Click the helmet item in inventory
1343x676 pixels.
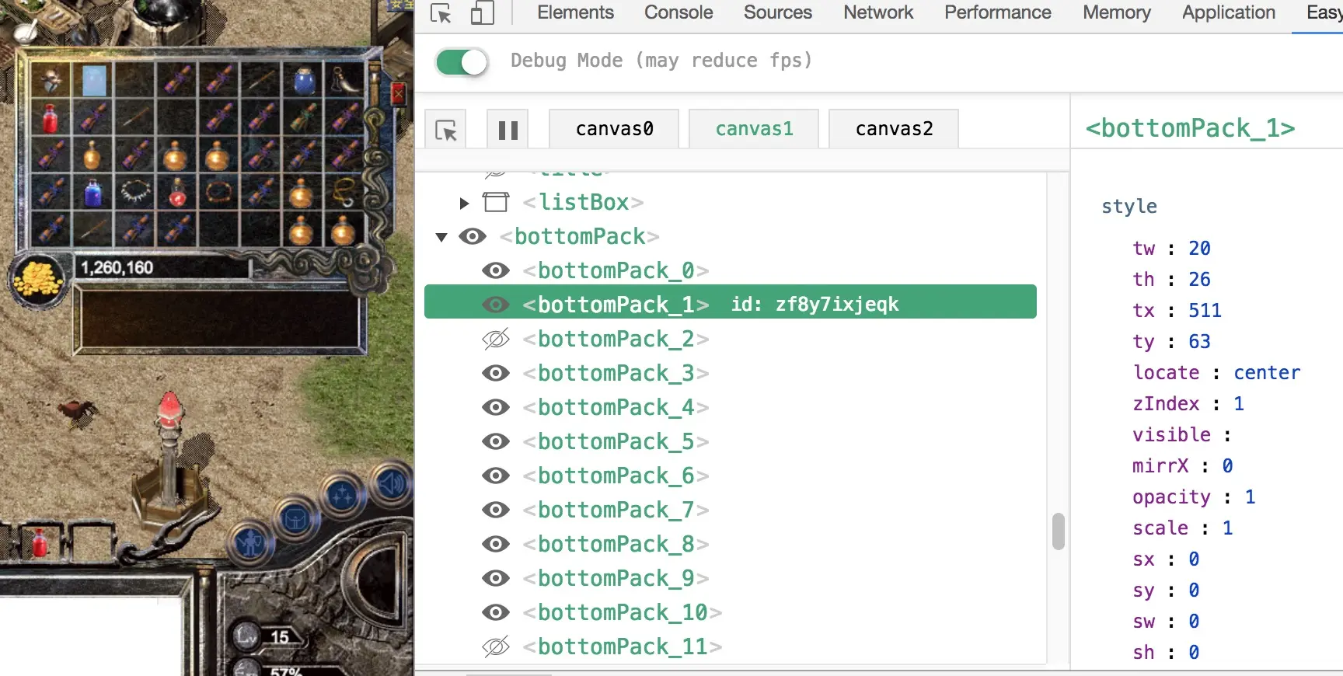[x=51, y=81]
